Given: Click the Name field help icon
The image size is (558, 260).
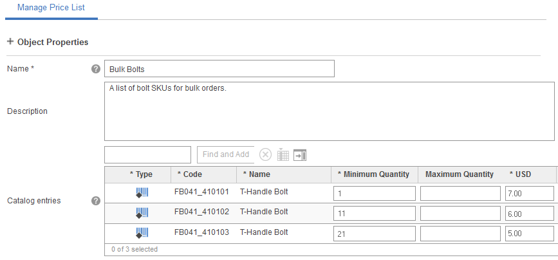Looking at the screenshot, I should (x=96, y=69).
